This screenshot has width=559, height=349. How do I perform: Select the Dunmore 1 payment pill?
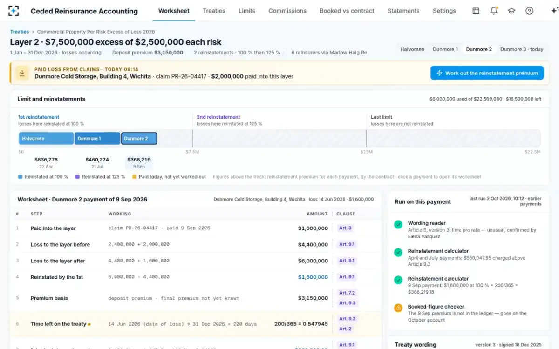[445, 49]
